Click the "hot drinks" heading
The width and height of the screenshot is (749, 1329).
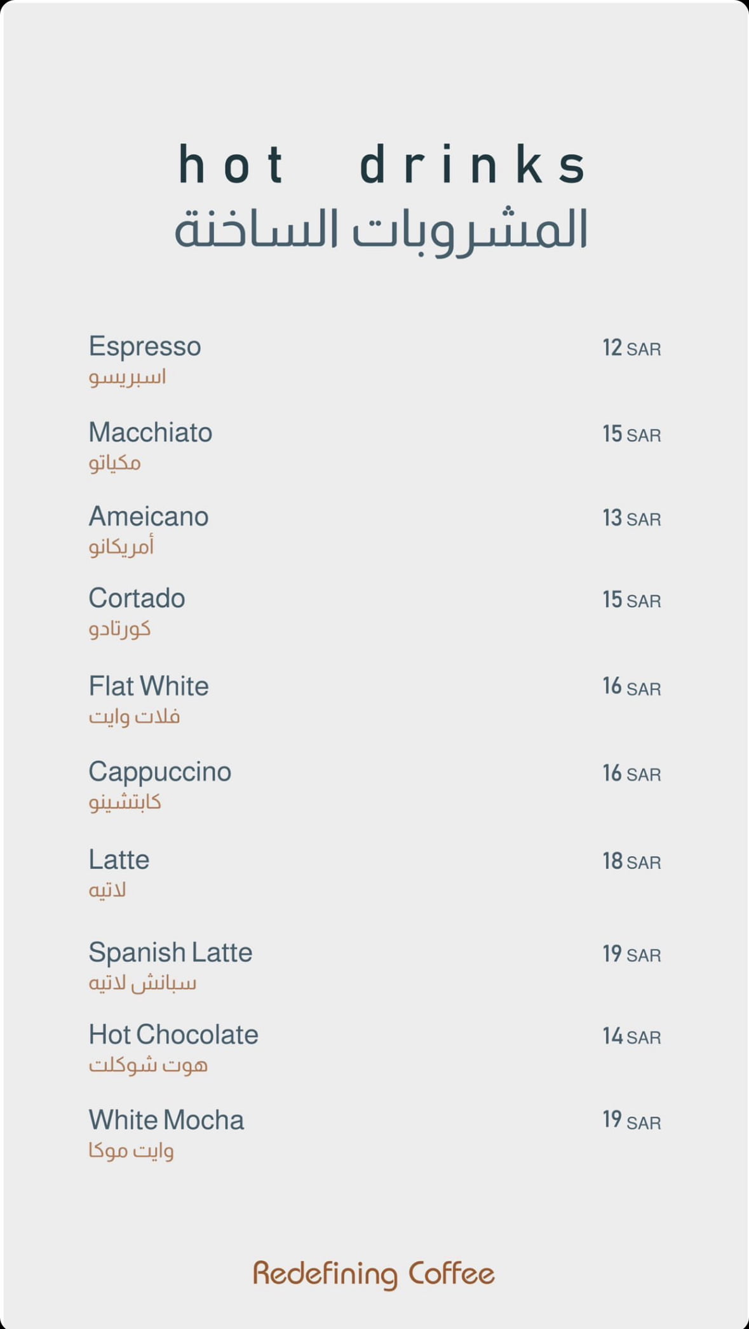(x=382, y=165)
